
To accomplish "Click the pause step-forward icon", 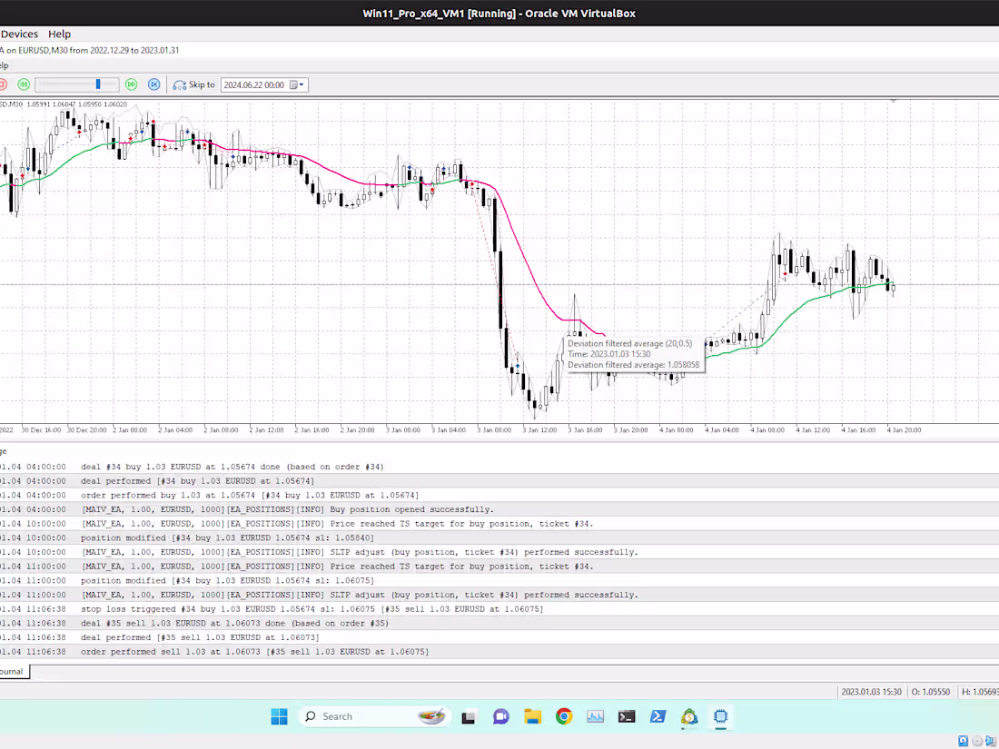I will click(152, 84).
